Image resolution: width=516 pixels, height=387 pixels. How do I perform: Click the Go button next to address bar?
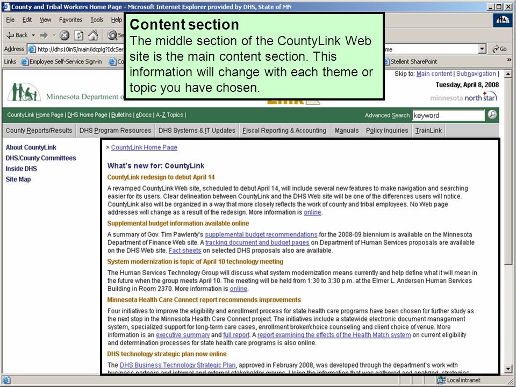click(499, 49)
